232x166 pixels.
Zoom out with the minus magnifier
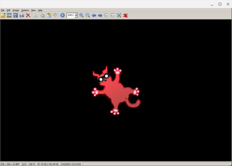pos(87,15)
